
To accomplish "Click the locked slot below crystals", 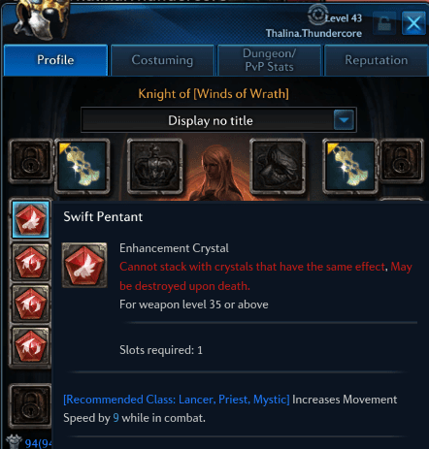I will click(x=31, y=405).
